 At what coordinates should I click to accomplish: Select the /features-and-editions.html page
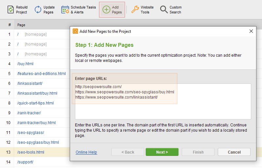click(x=42, y=74)
